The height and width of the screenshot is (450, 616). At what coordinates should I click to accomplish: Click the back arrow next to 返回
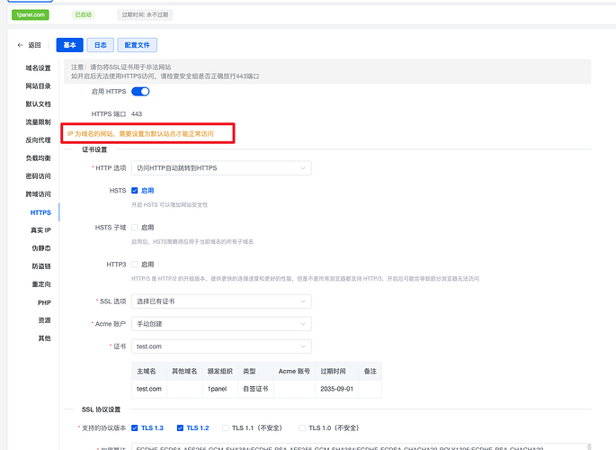[x=21, y=45]
